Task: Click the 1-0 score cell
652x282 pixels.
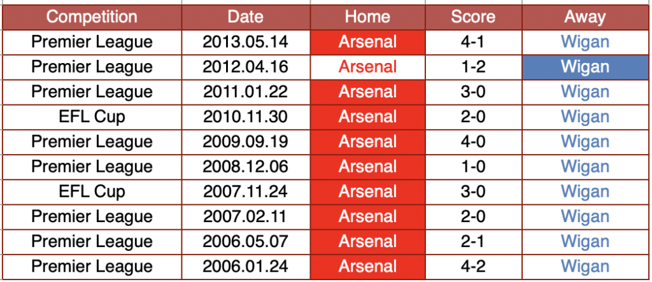Action: [473, 167]
